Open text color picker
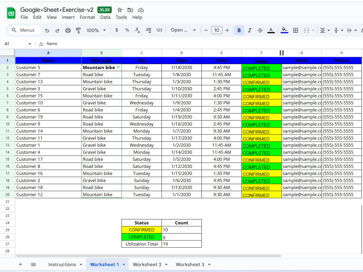 coord(271,30)
